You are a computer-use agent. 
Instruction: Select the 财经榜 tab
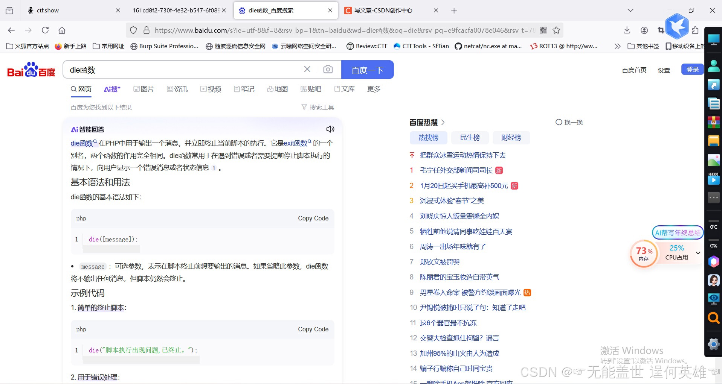511,138
